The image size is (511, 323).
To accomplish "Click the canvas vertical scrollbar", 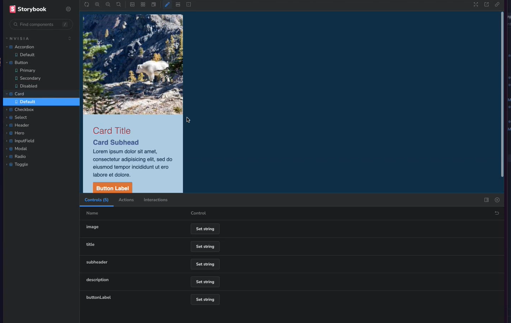I will (502, 94).
